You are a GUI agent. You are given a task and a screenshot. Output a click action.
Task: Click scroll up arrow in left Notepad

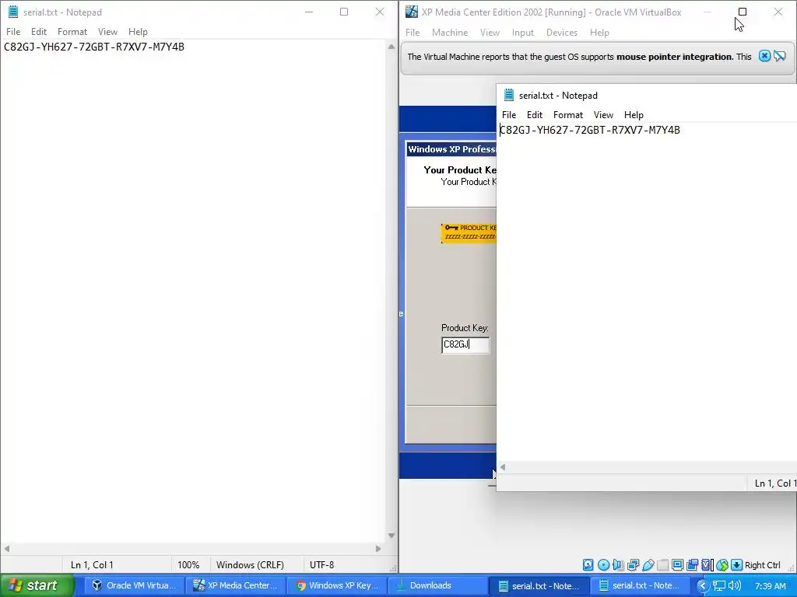(391, 47)
